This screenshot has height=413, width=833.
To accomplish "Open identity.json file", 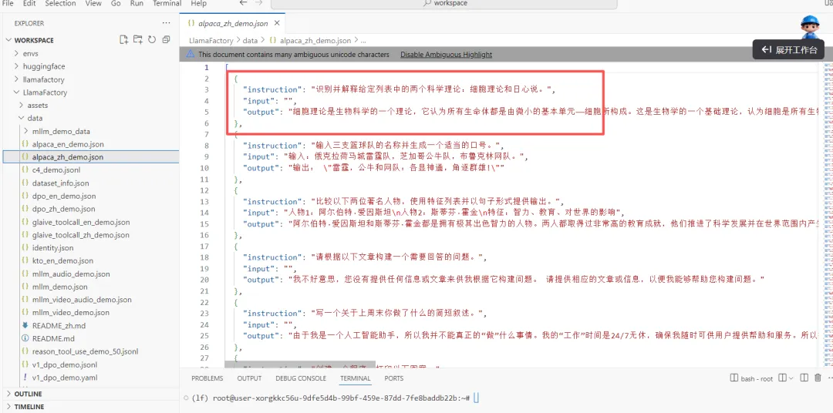I will pos(52,248).
